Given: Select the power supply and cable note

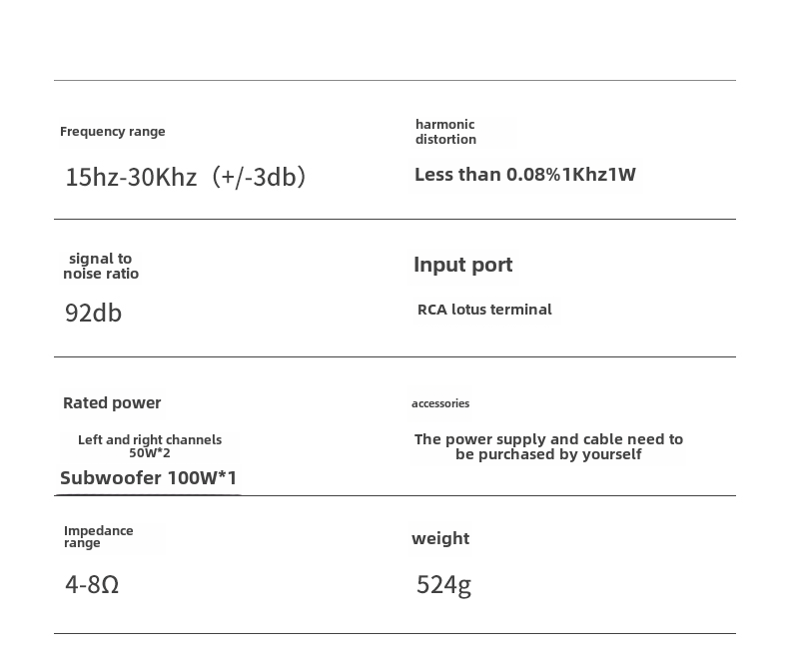Looking at the screenshot, I should coord(548,446).
